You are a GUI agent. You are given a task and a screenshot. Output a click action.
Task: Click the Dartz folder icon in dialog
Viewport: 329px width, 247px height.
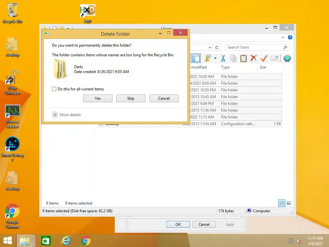coord(60,69)
